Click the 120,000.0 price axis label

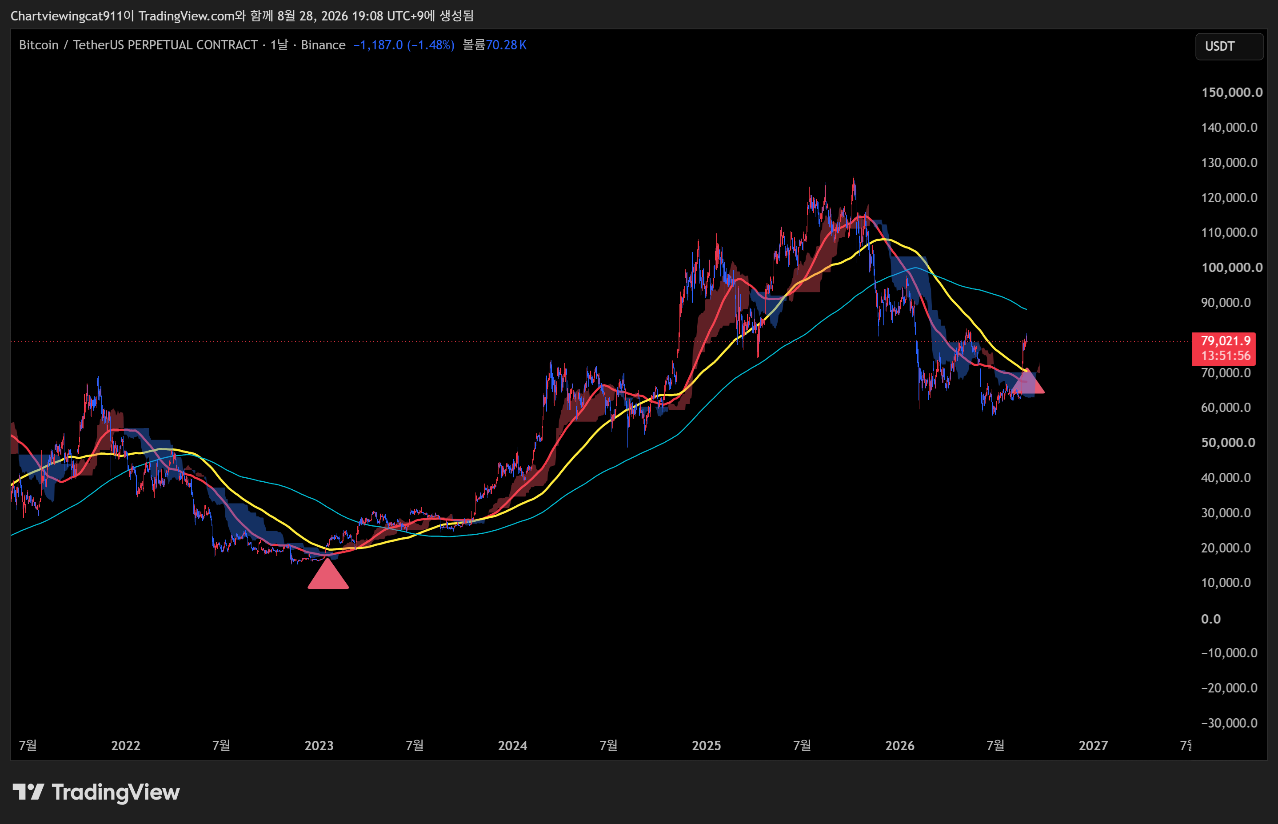coord(1229,198)
